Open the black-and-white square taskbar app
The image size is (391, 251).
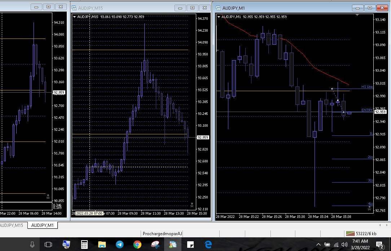click(190, 245)
